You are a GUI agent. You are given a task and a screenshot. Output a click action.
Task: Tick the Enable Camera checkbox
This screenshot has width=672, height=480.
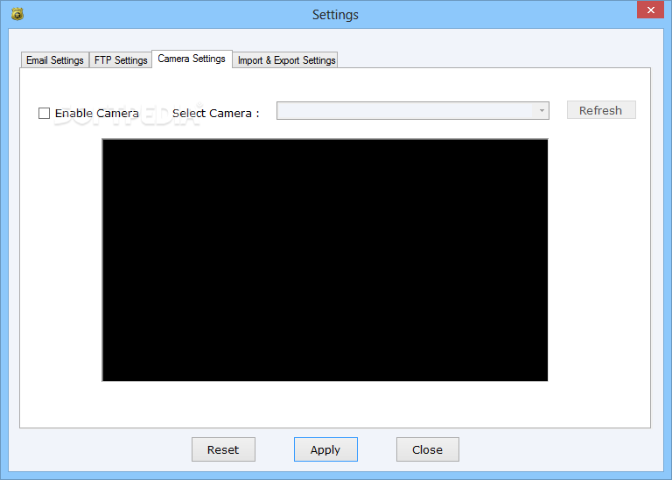click(x=44, y=113)
